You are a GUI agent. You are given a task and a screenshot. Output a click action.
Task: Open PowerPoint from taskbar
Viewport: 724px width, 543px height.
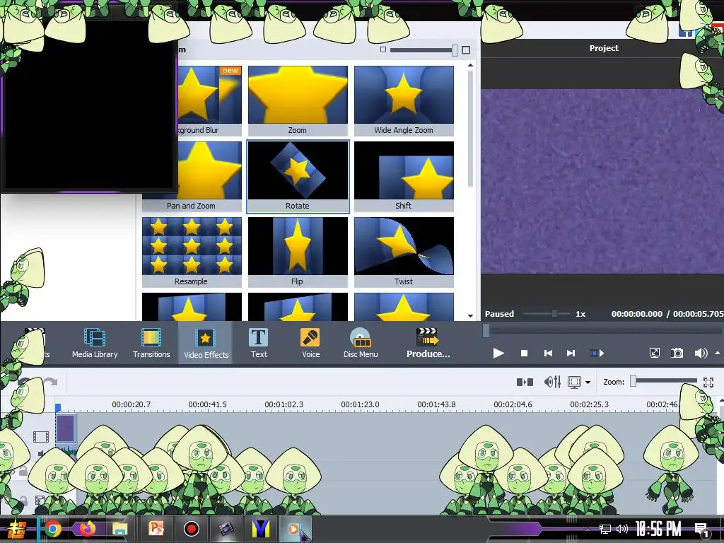coord(156,529)
